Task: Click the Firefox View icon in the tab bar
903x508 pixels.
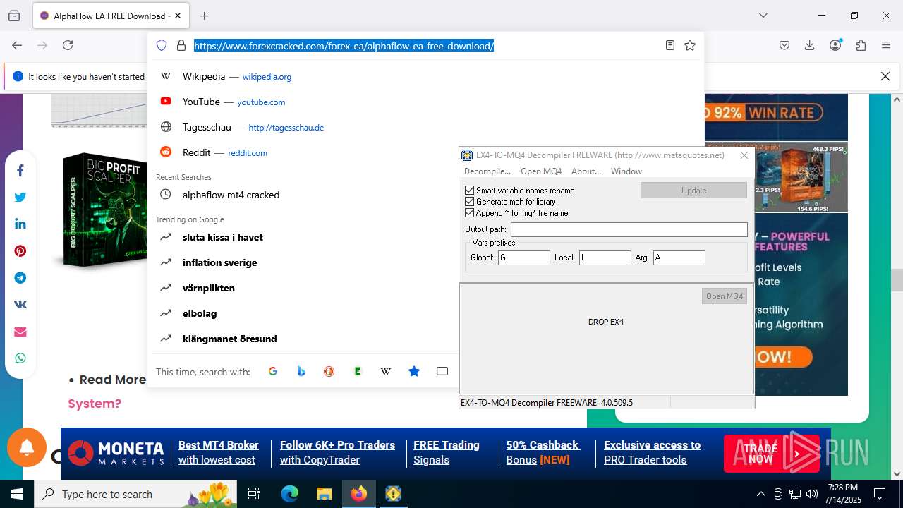Action: point(14,16)
